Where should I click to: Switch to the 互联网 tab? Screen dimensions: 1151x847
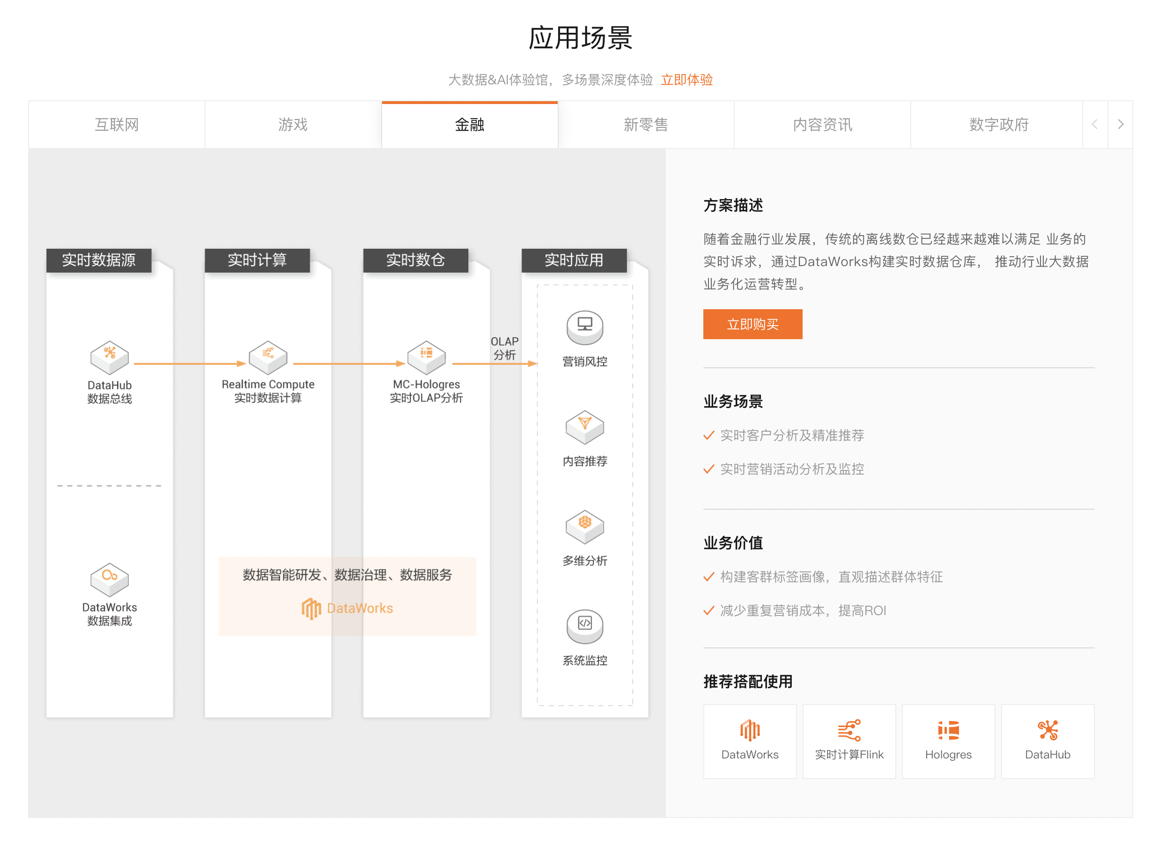[x=117, y=125]
